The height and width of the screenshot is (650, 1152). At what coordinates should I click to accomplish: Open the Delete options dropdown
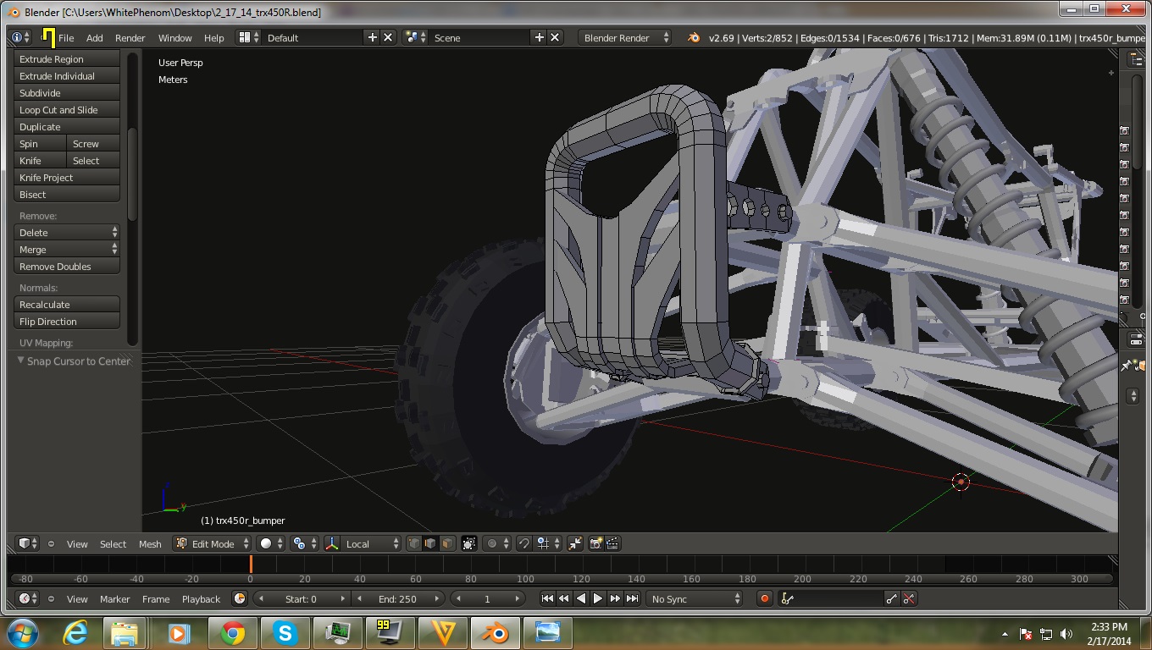67,232
